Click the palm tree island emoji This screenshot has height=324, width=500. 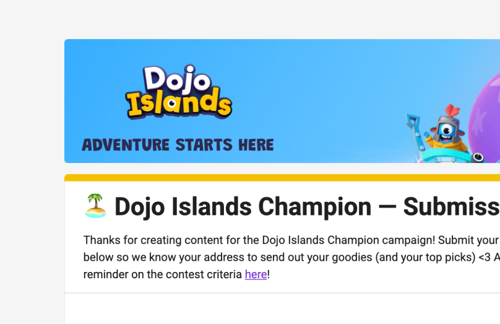click(95, 206)
